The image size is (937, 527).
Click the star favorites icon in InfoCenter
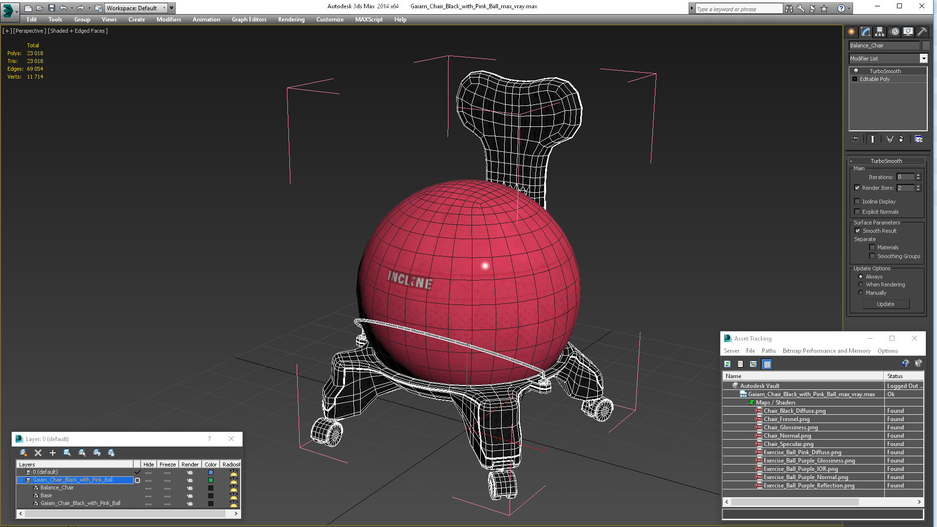pos(824,8)
